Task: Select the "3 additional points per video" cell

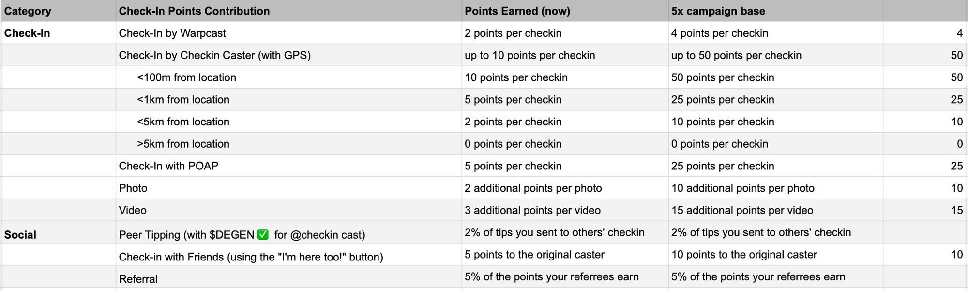Action: (532, 210)
